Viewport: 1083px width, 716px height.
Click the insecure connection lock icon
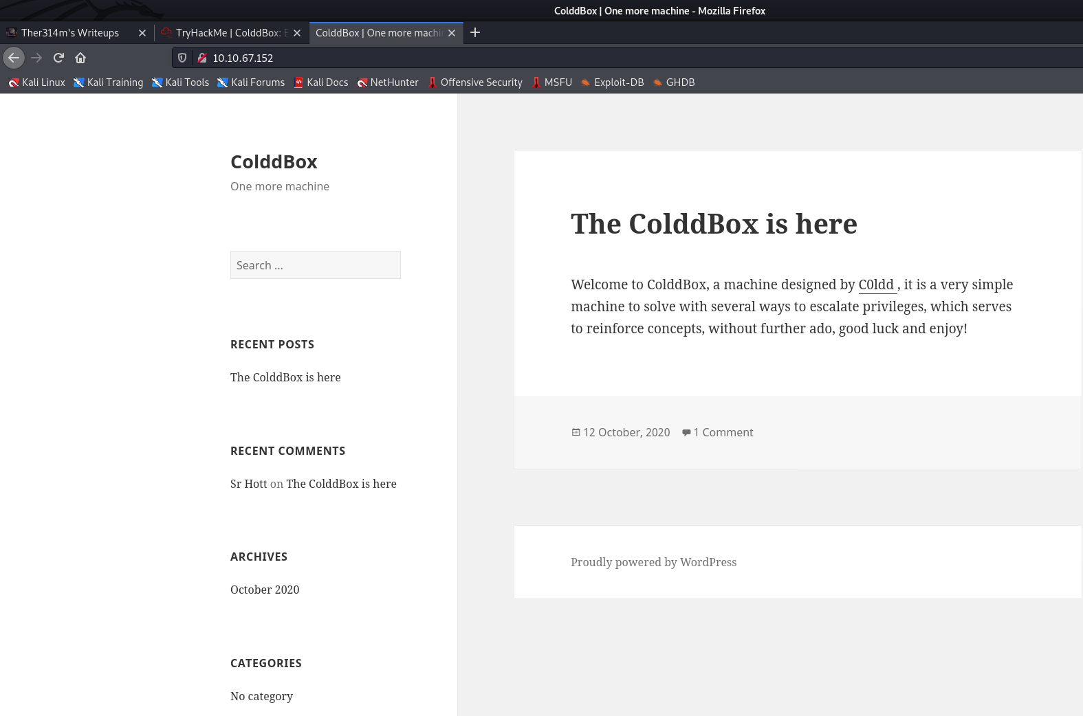[202, 58]
